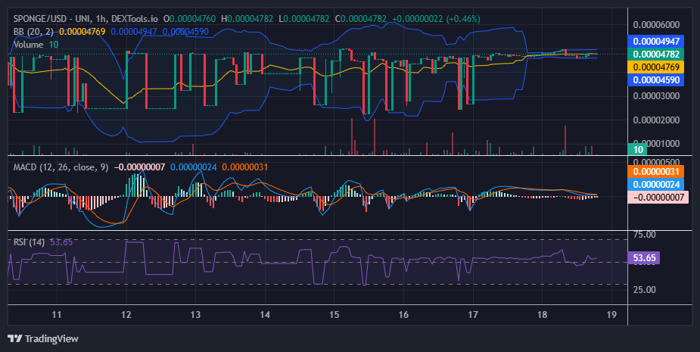Screen dimensions: 700x352
Task: Click the RSI (14) indicator label
Action: 29,242
